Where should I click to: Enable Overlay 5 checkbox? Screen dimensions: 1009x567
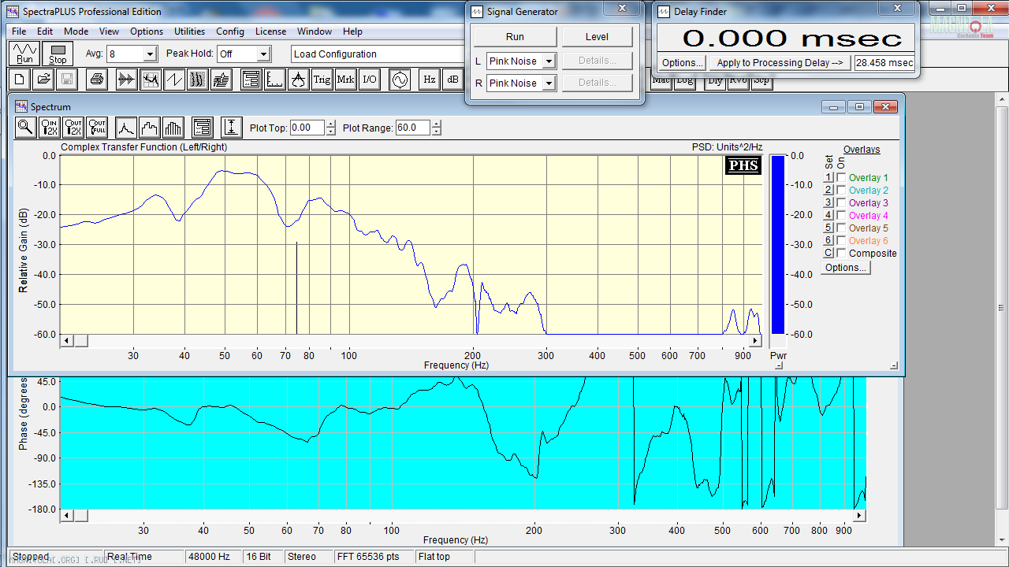pyautogui.click(x=841, y=228)
